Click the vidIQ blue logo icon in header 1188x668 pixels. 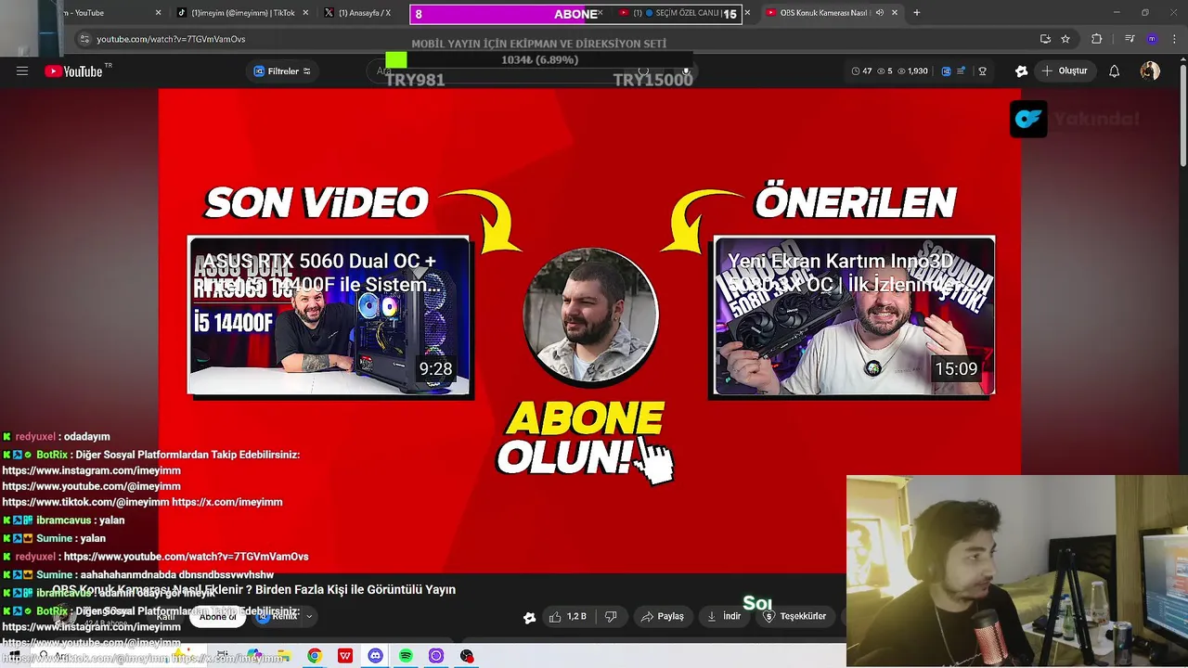pos(946,71)
